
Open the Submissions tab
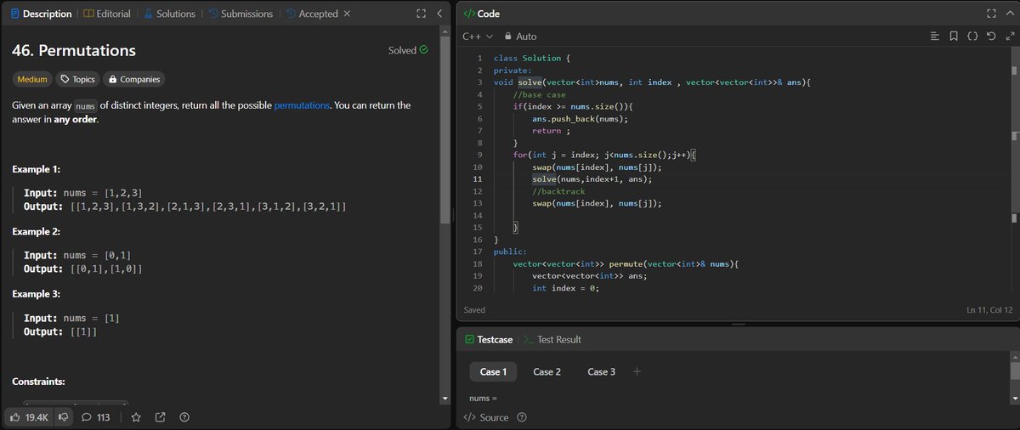point(241,14)
